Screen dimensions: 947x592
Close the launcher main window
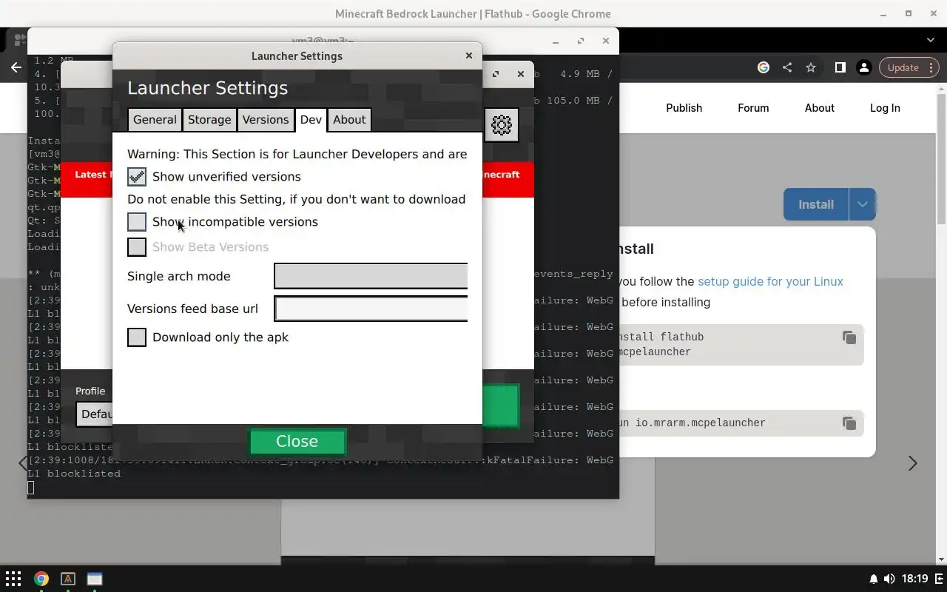520,74
